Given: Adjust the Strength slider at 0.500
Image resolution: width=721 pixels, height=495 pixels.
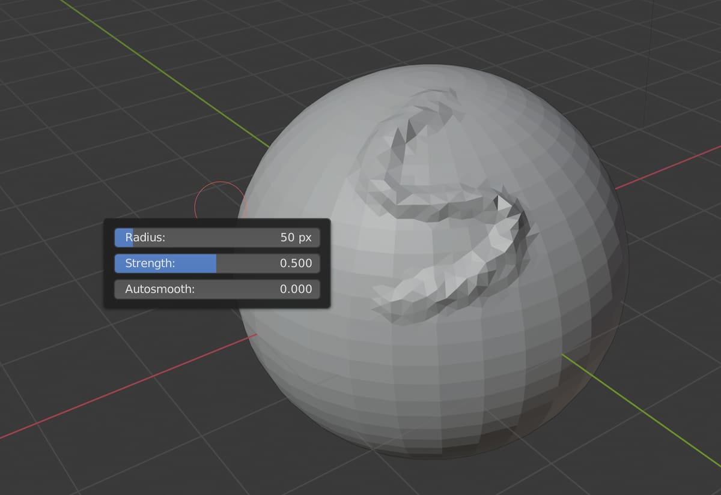Looking at the screenshot, I should point(217,263).
